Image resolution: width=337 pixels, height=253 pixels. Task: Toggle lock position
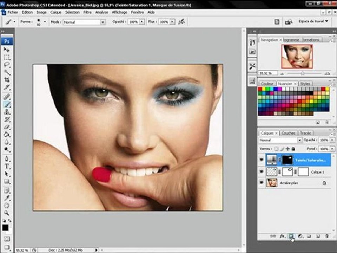(288, 149)
